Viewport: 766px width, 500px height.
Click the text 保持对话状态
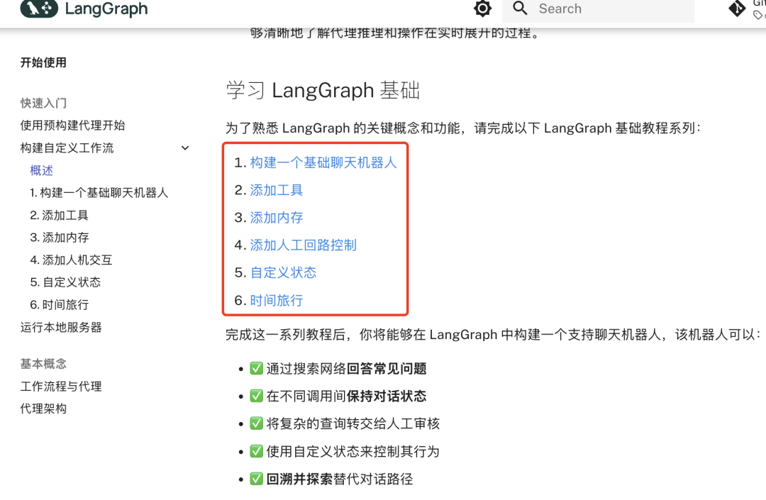point(387,396)
